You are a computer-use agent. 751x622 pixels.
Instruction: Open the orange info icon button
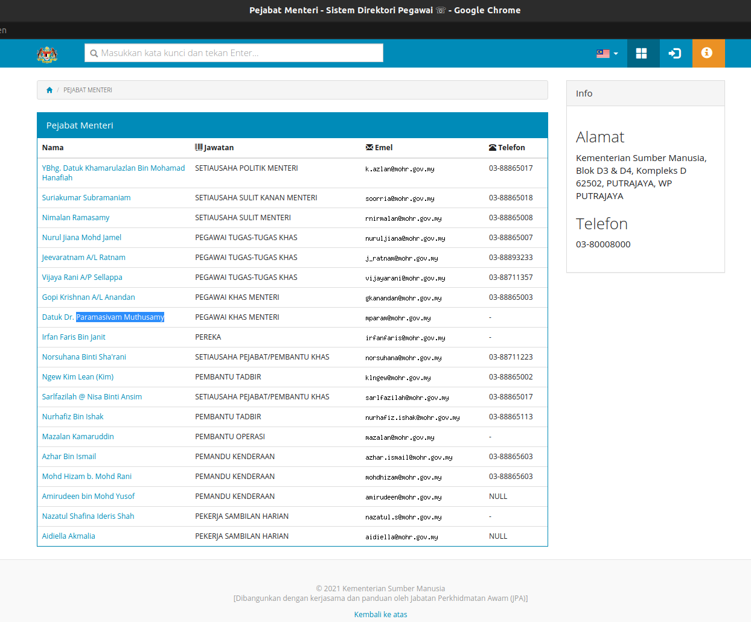pyautogui.click(x=707, y=53)
